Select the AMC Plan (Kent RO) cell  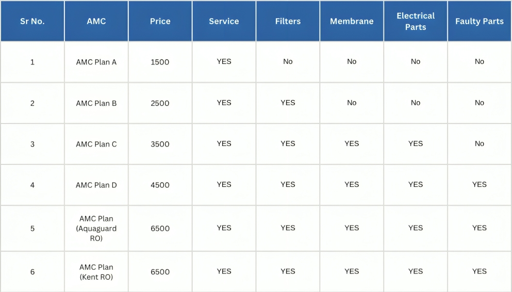[x=96, y=272]
